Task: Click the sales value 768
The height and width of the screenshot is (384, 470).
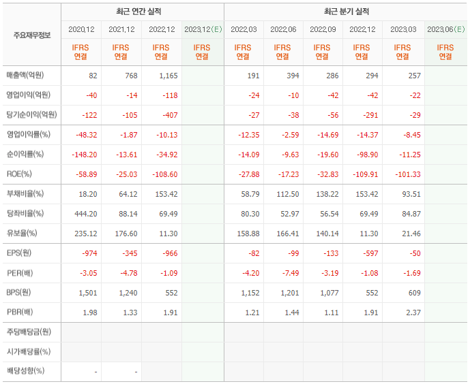Action: click(131, 76)
